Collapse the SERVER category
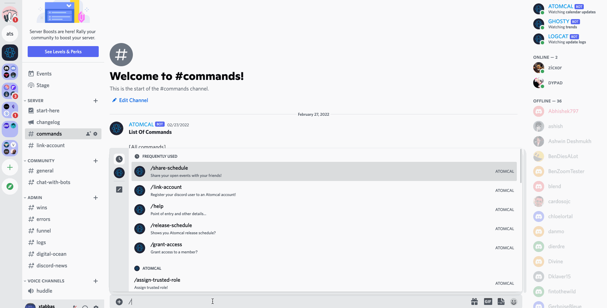The image size is (607, 308). 36,101
